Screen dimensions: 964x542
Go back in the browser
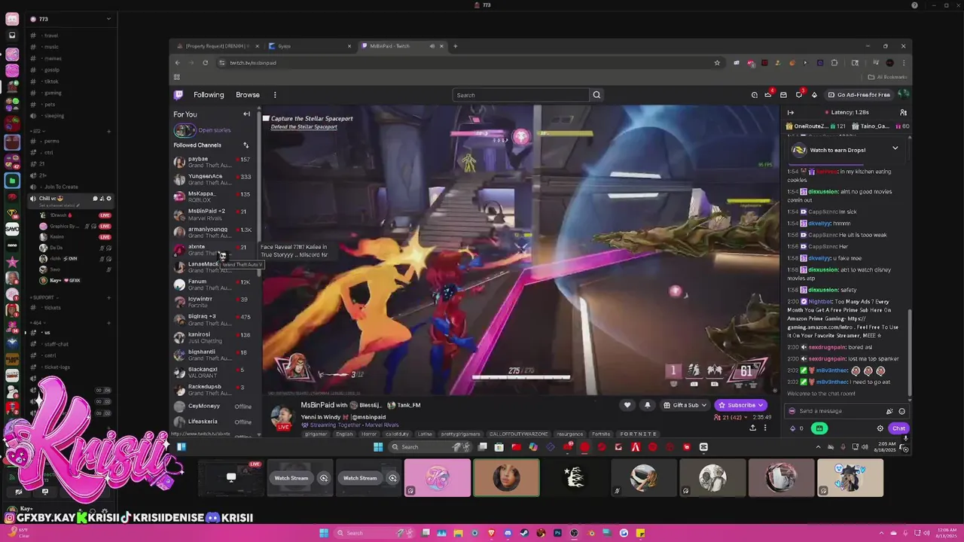click(177, 62)
